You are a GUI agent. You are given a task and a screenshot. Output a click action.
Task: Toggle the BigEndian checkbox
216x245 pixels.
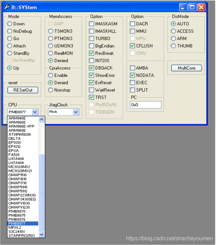92,46
